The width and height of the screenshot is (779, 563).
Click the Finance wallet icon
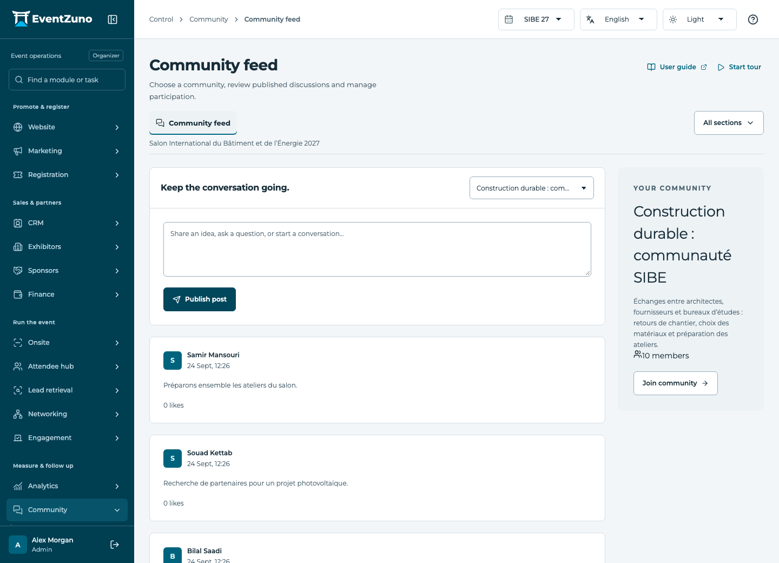tap(18, 294)
